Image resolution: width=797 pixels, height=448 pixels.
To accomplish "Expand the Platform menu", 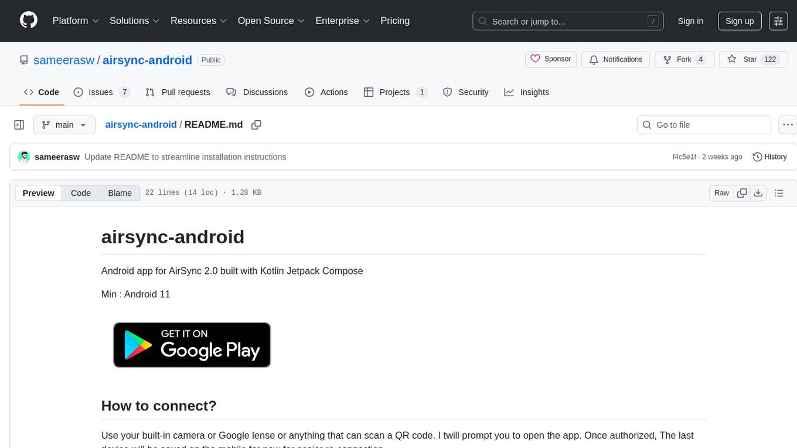I will (x=76, y=21).
